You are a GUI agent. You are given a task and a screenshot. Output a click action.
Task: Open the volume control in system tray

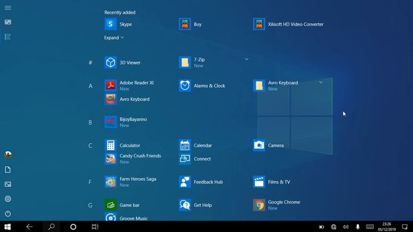pyautogui.click(x=346, y=227)
